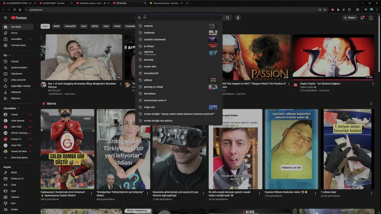Expand the Siz section
381x214 pixels.
tap(7, 55)
